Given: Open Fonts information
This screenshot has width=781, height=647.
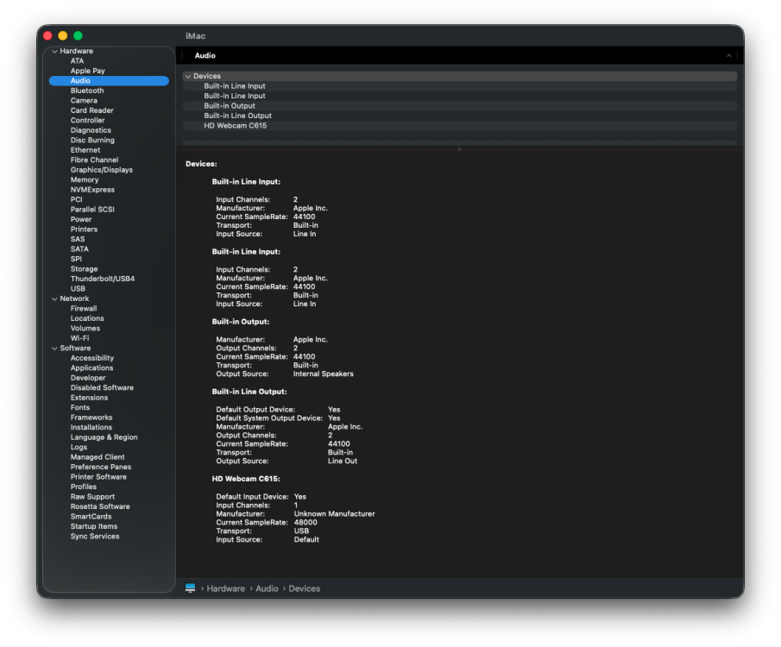Looking at the screenshot, I should coord(80,408).
